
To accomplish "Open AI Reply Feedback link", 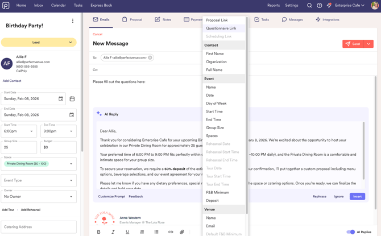I will click(136, 196).
